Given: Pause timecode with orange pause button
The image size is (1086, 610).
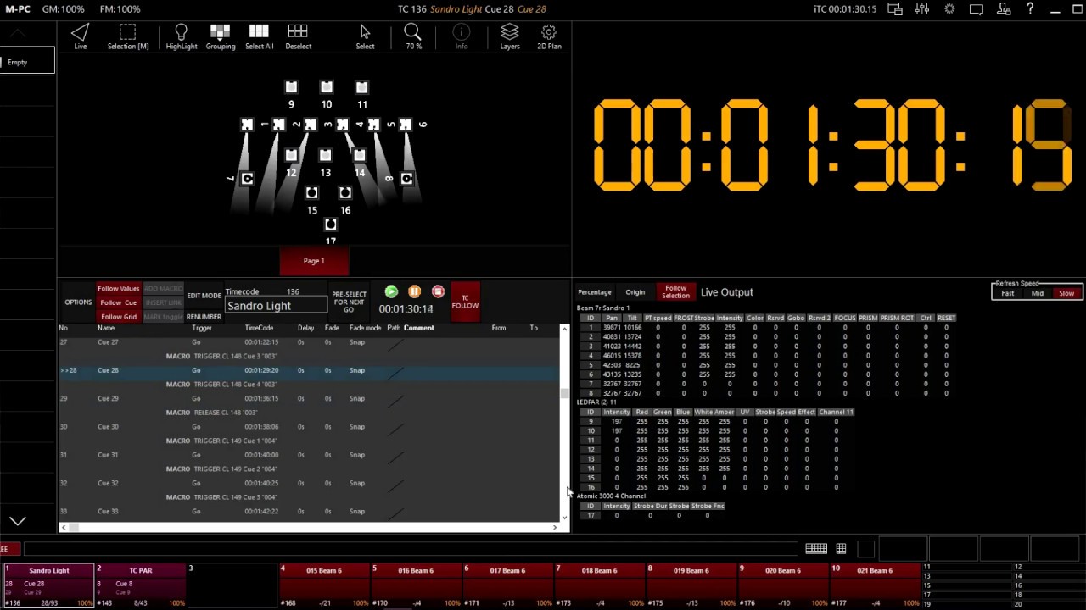Looking at the screenshot, I should pos(414,291).
